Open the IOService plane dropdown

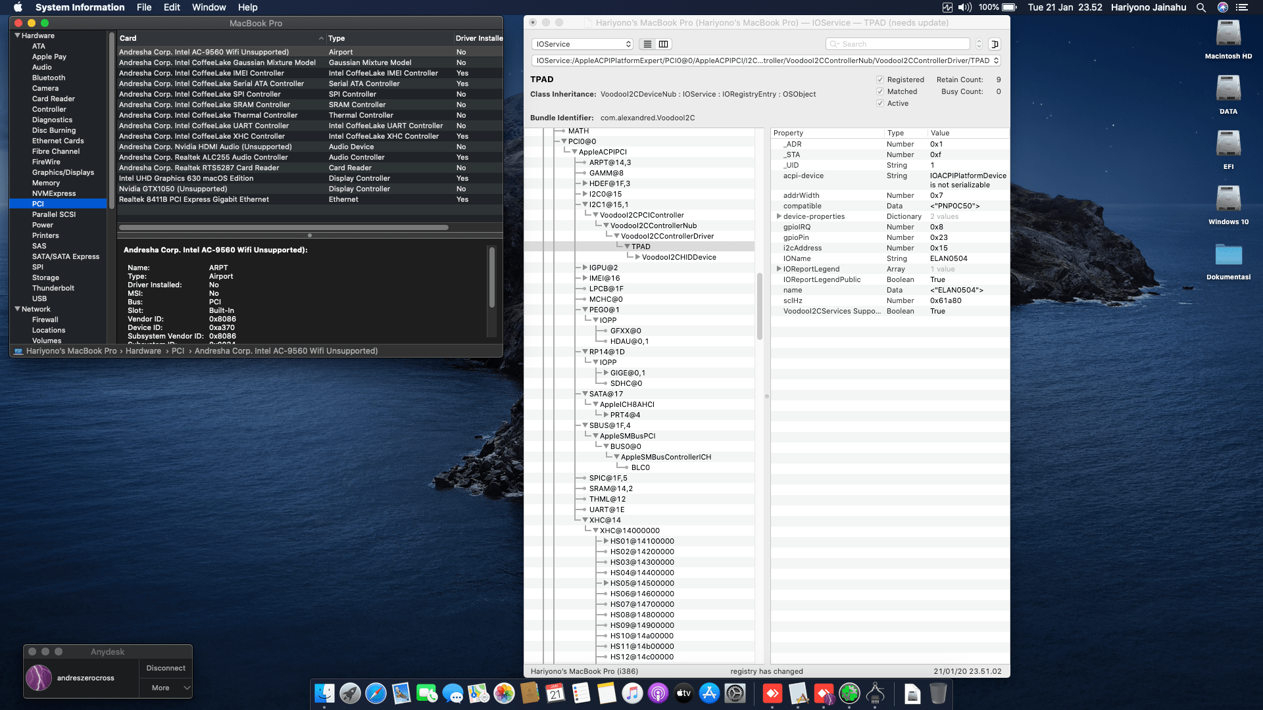point(582,44)
